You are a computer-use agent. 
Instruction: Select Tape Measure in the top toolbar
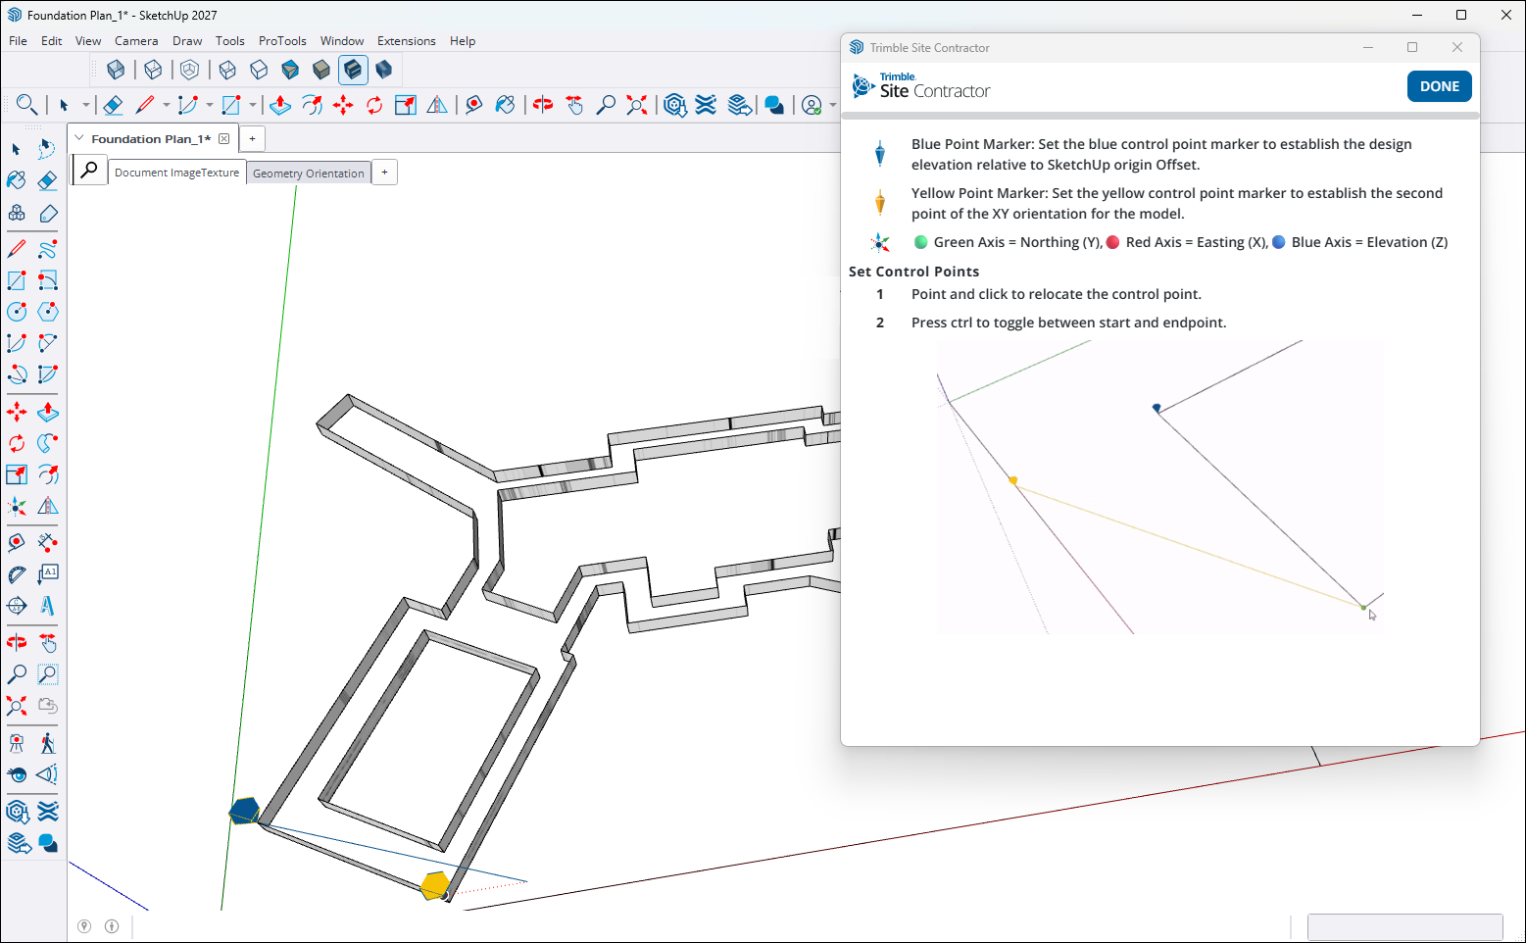coord(473,105)
